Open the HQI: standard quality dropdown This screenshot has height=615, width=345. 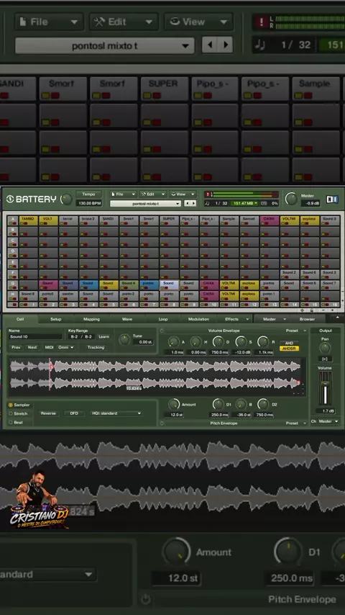[x=116, y=413]
